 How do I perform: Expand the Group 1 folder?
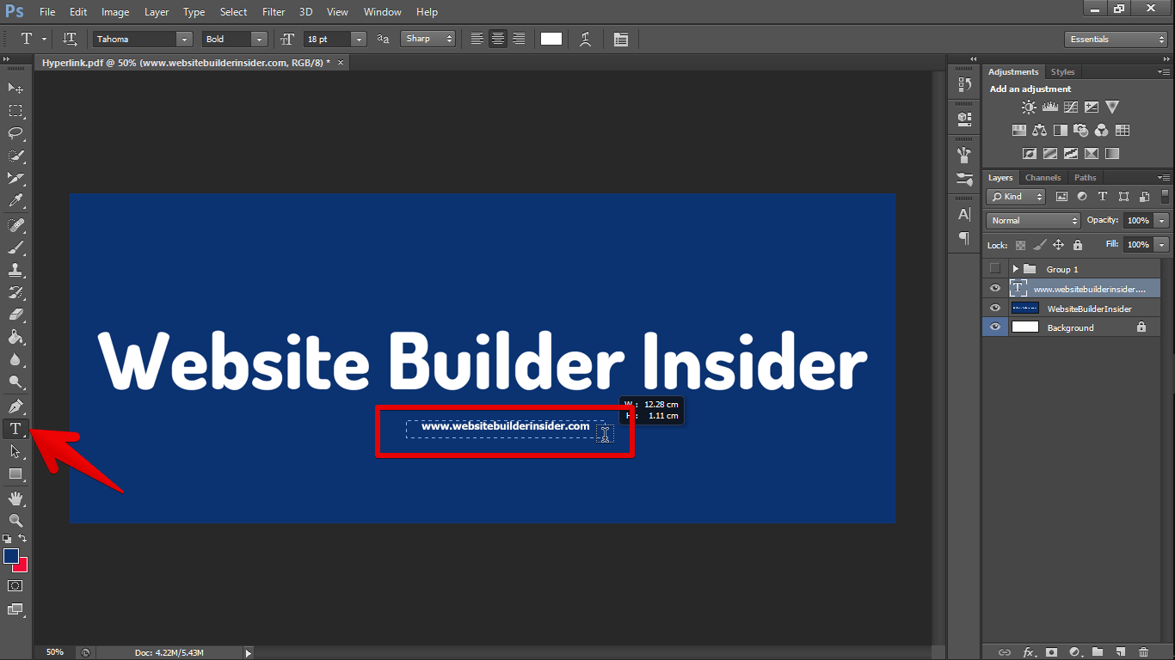(1016, 269)
